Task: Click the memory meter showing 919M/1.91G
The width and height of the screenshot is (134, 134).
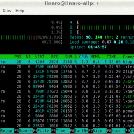Action: pyautogui.click(x=31, y=37)
